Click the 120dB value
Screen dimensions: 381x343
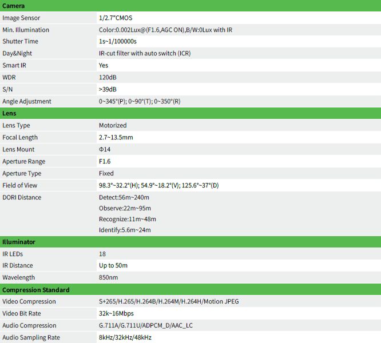point(108,77)
